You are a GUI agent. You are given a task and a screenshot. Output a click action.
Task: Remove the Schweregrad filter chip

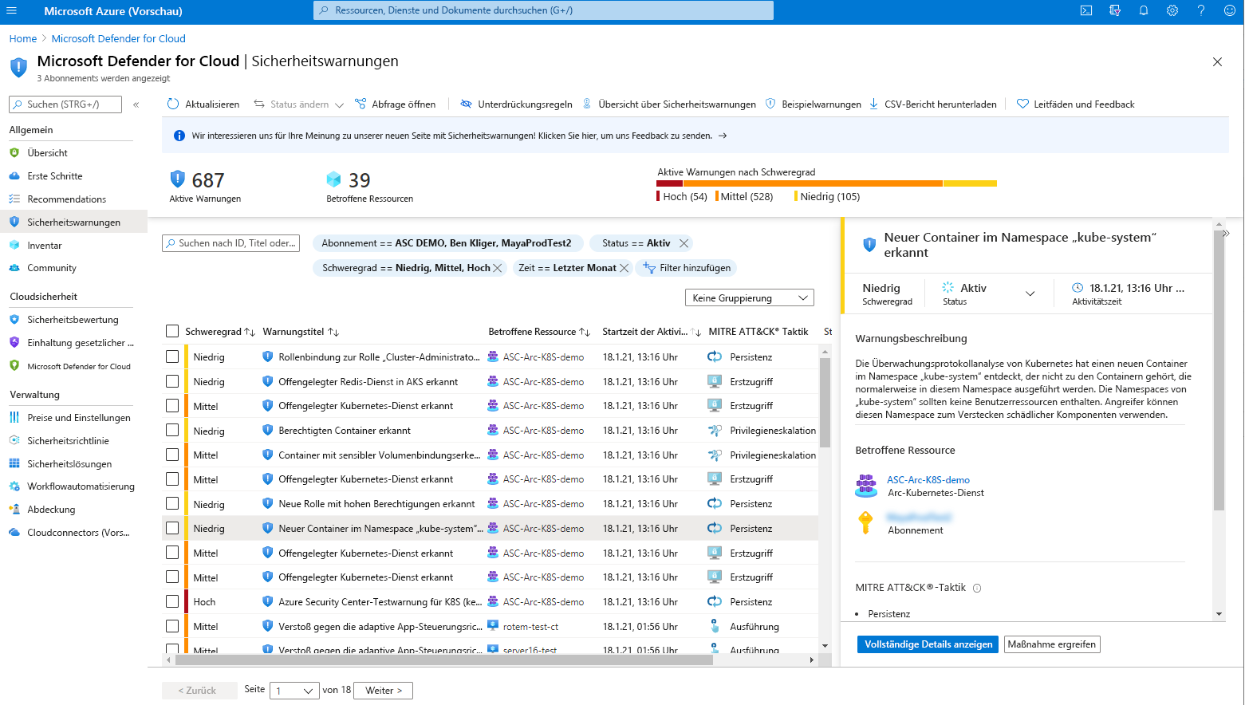coord(498,268)
